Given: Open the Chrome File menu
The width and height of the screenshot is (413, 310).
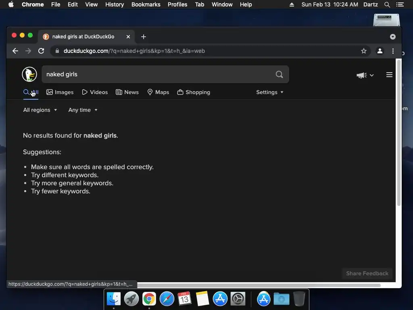Looking at the screenshot, I should point(56,4).
